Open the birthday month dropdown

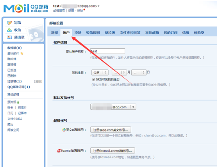pos(119,72)
